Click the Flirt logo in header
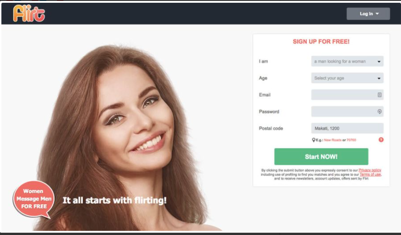The height and width of the screenshot is (235, 401). coord(29,13)
